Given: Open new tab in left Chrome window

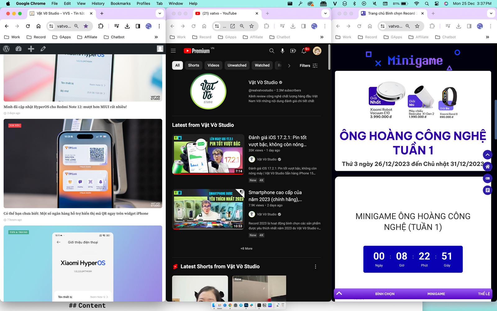Looking at the screenshot, I should [x=102, y=13].
